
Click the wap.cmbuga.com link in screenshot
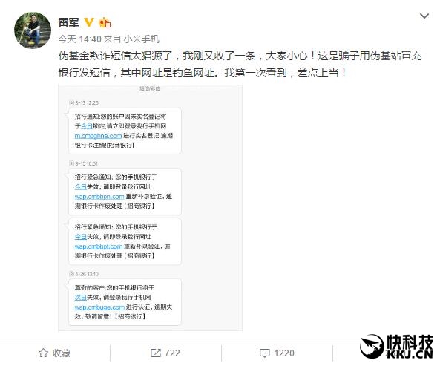coord(99,307)
